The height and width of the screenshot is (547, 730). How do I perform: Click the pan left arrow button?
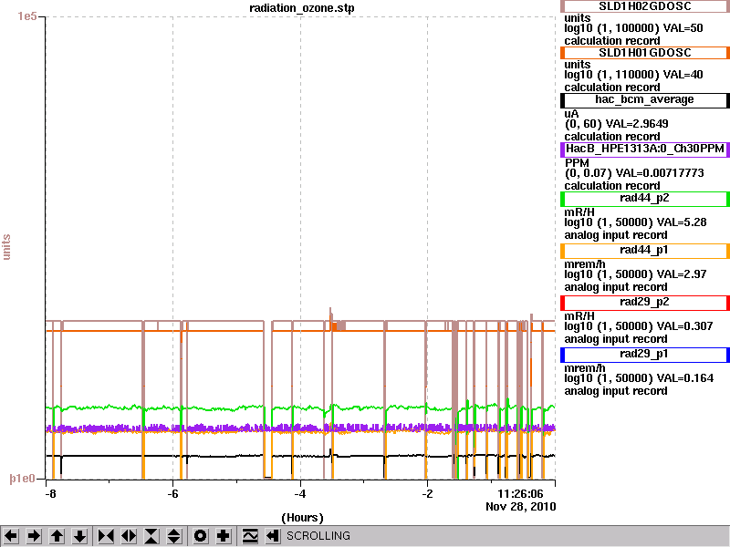point(11,536)
